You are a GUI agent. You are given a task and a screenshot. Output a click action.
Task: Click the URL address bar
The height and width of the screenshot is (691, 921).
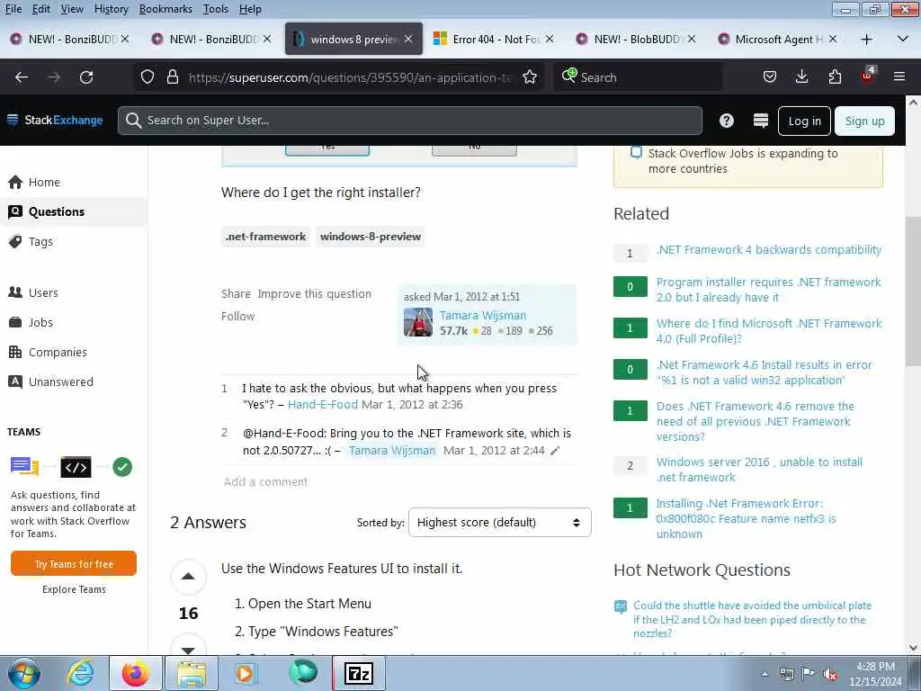(350, 77)
